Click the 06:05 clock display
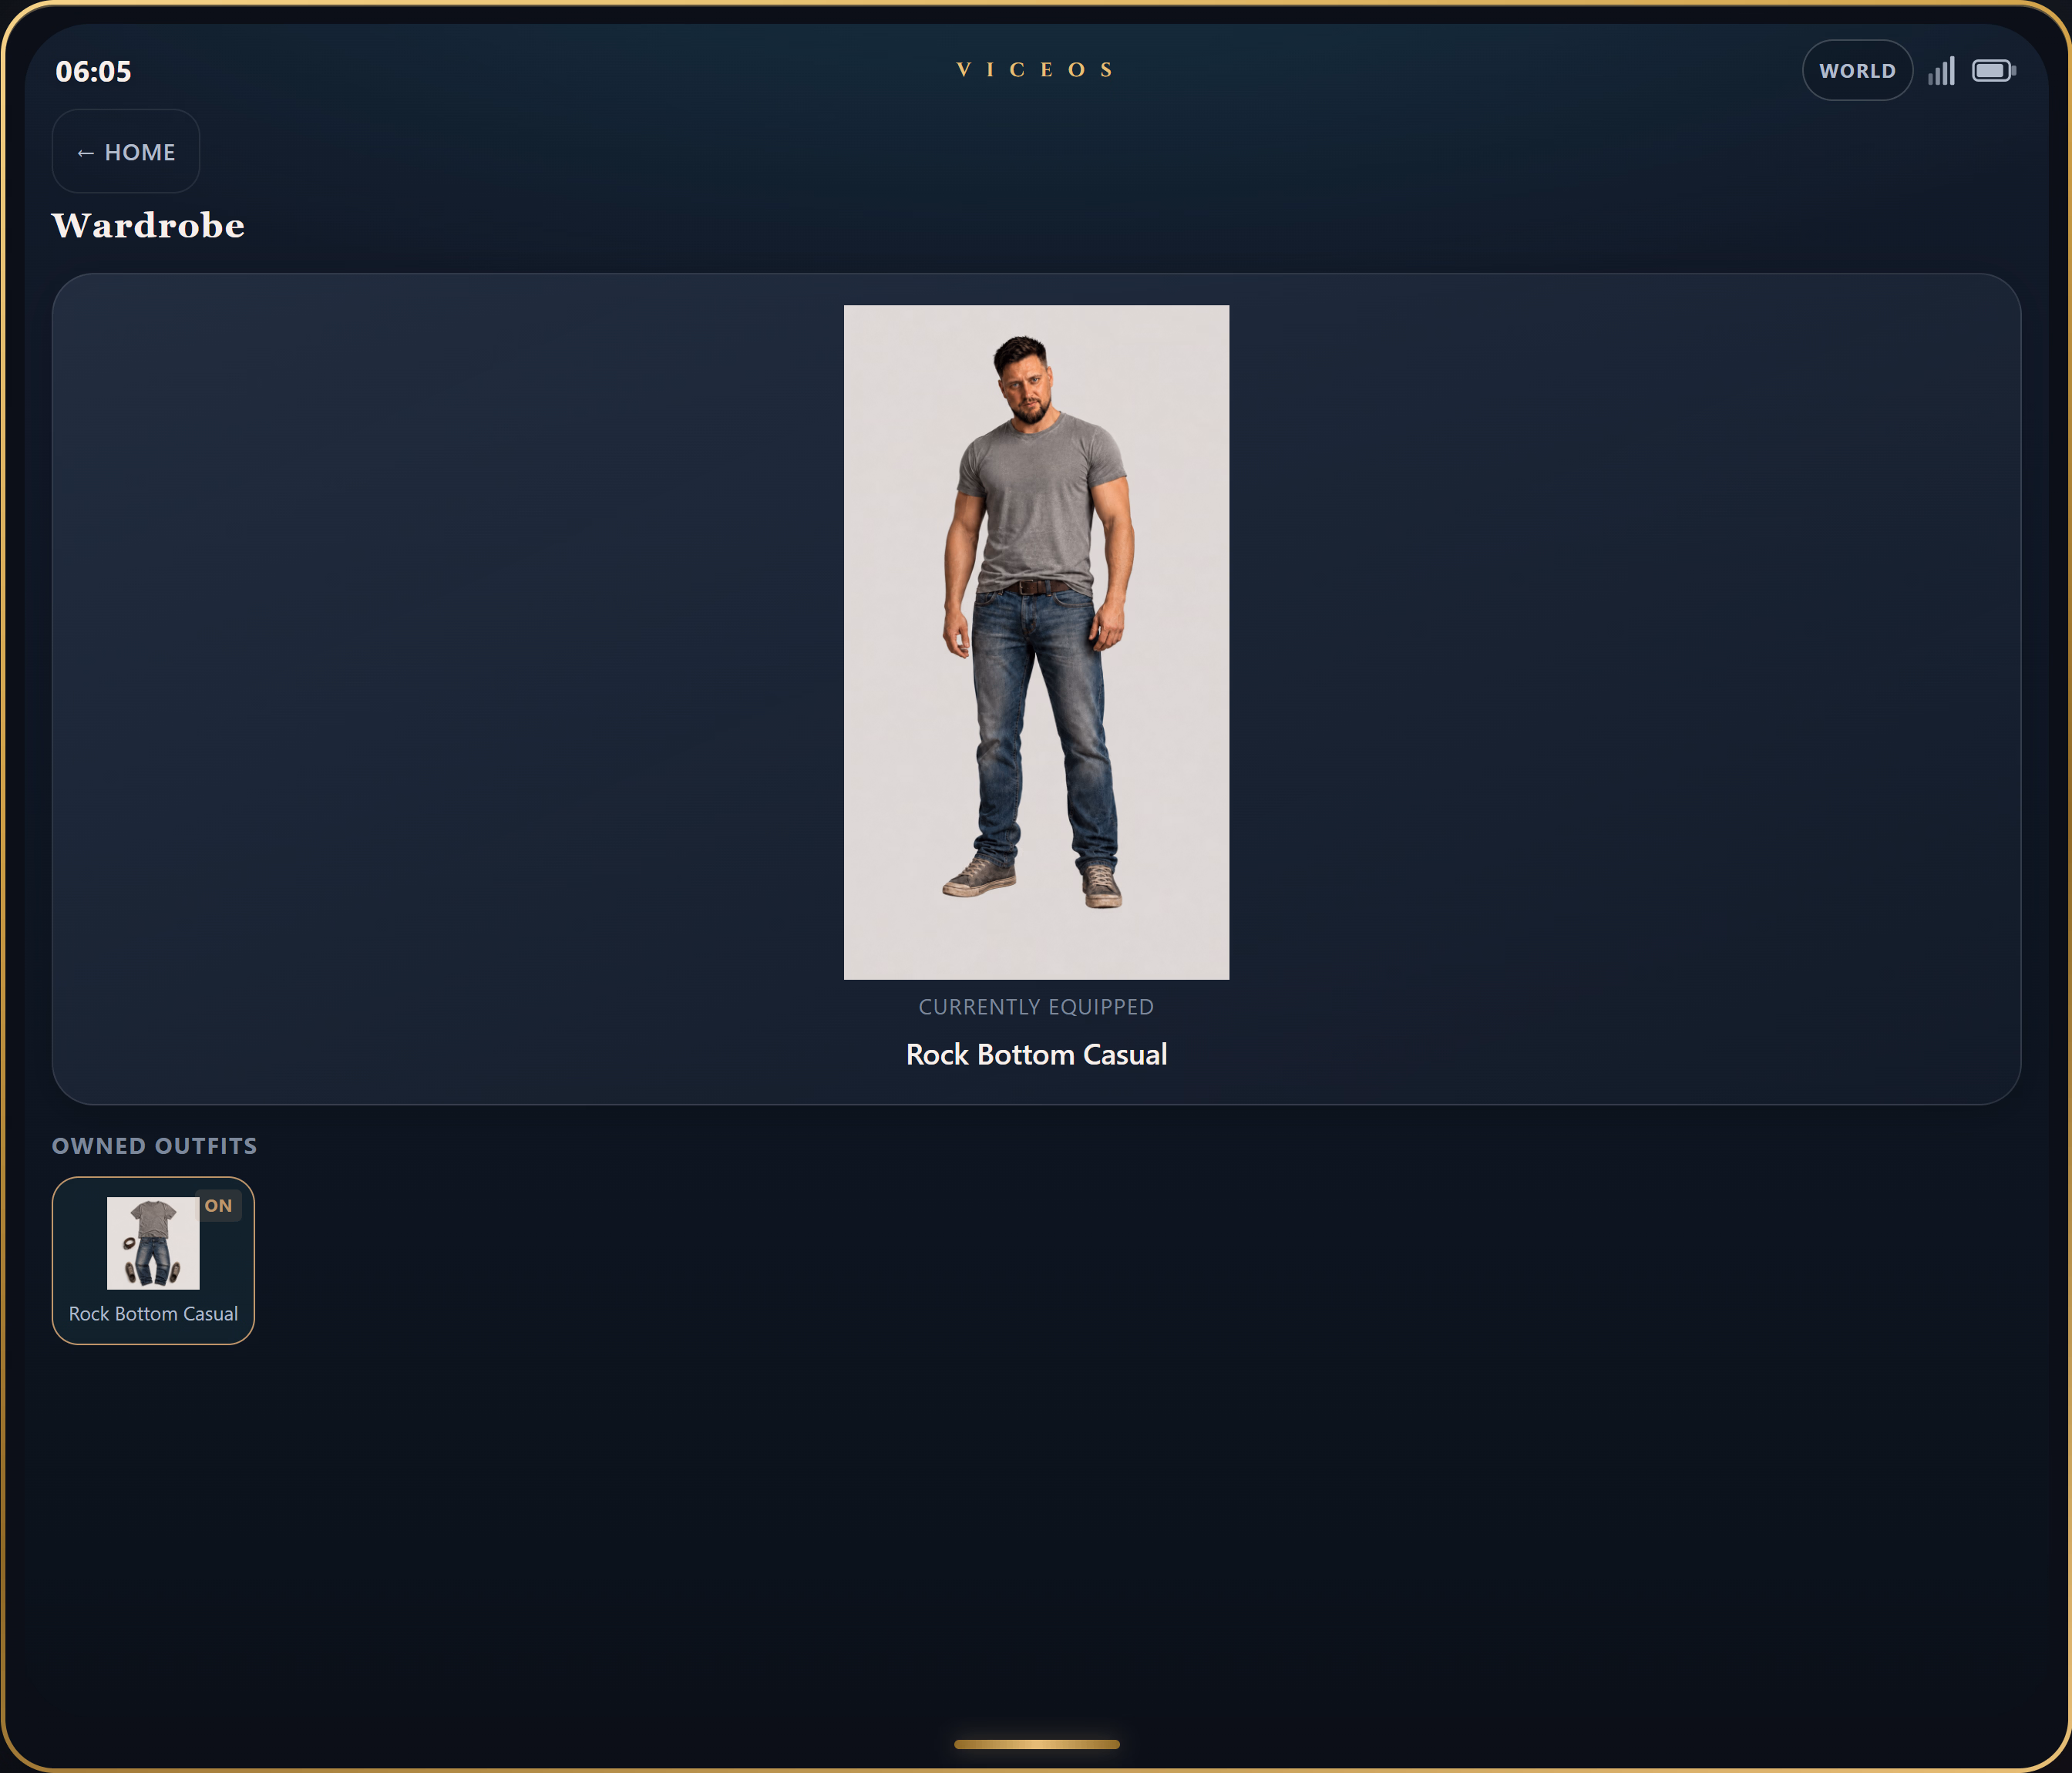This screenshot has width=2072, height=1773. click(x=94, y=71)
